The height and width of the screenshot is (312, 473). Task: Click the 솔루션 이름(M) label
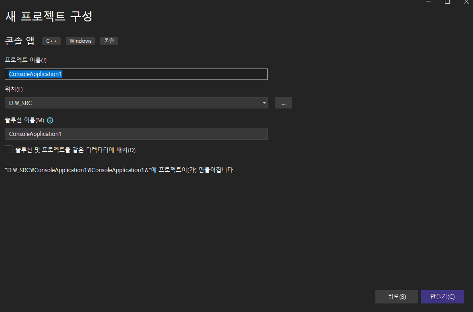(24, 120)
